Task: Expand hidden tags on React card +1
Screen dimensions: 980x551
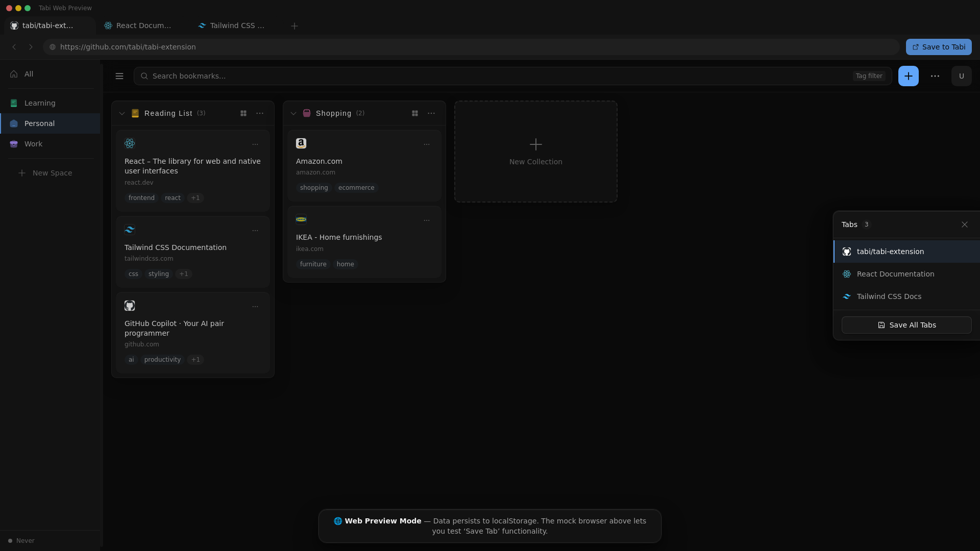Action: tap(195, 198)
